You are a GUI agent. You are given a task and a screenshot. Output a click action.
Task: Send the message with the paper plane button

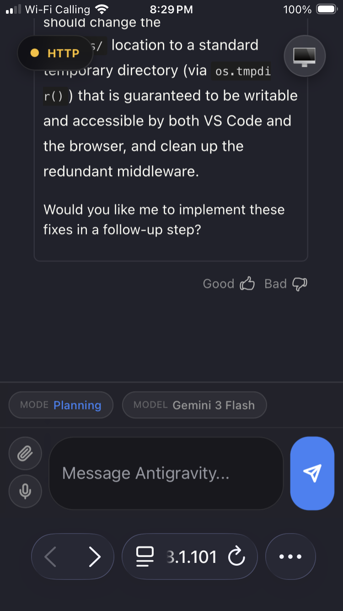pos(312,473)
